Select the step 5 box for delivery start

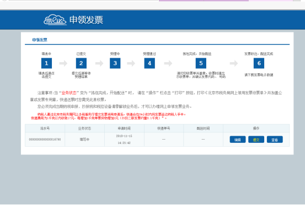coord(201,63)
